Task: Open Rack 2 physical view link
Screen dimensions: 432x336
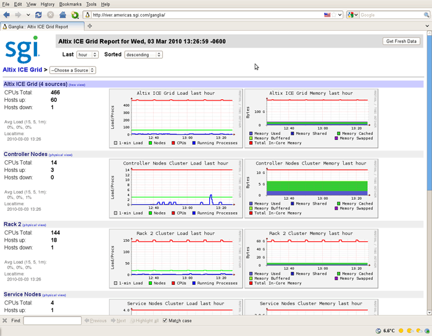Action: pos(34,225)
